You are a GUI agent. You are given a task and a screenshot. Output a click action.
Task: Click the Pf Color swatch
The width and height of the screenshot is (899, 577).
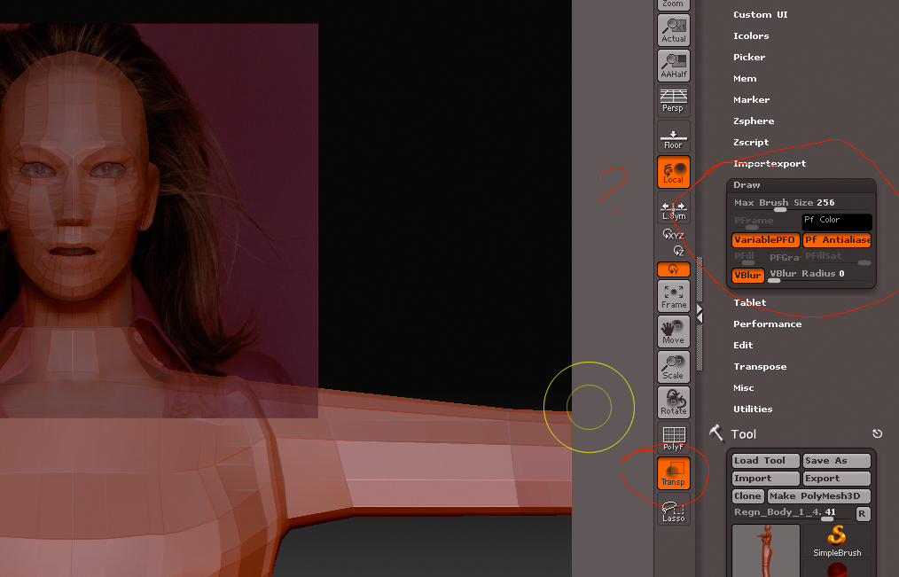click(x=837, y=222)
